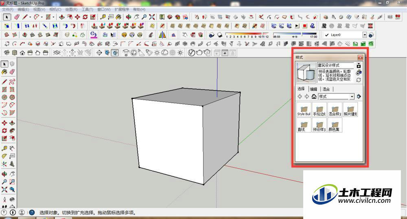Select Paint Bucket in left toolbar
This screenshot has height=219, width=407.
[x=4, y=72]
